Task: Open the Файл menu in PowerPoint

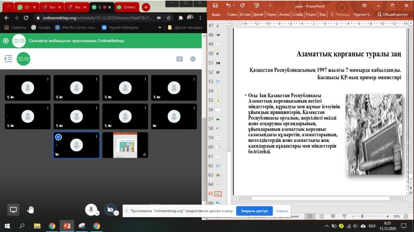Action: coord(216,15)
